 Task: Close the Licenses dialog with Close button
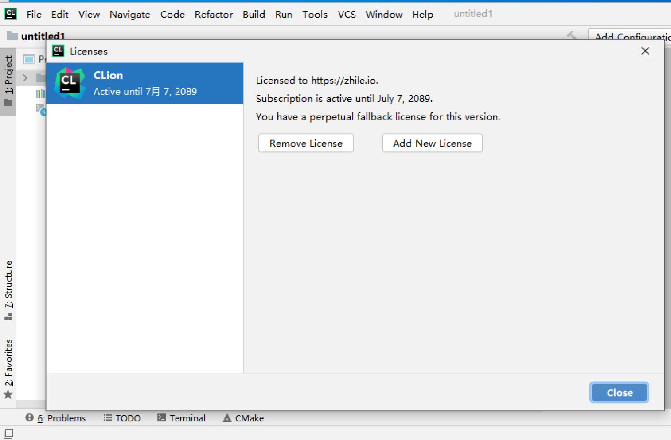click(x=619, y=392)
